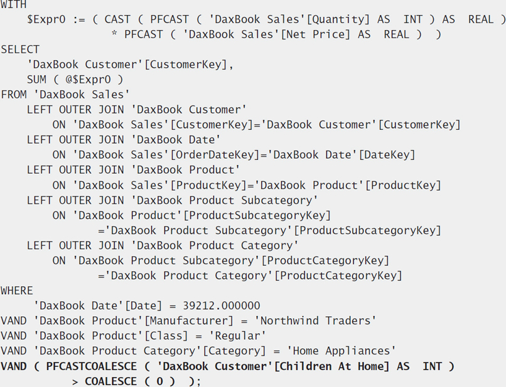This screenshot has height=387, width=506.
Task: Click LEFT OUTER JOIN 'DaxBook Date' line
Action: [124, 140]
